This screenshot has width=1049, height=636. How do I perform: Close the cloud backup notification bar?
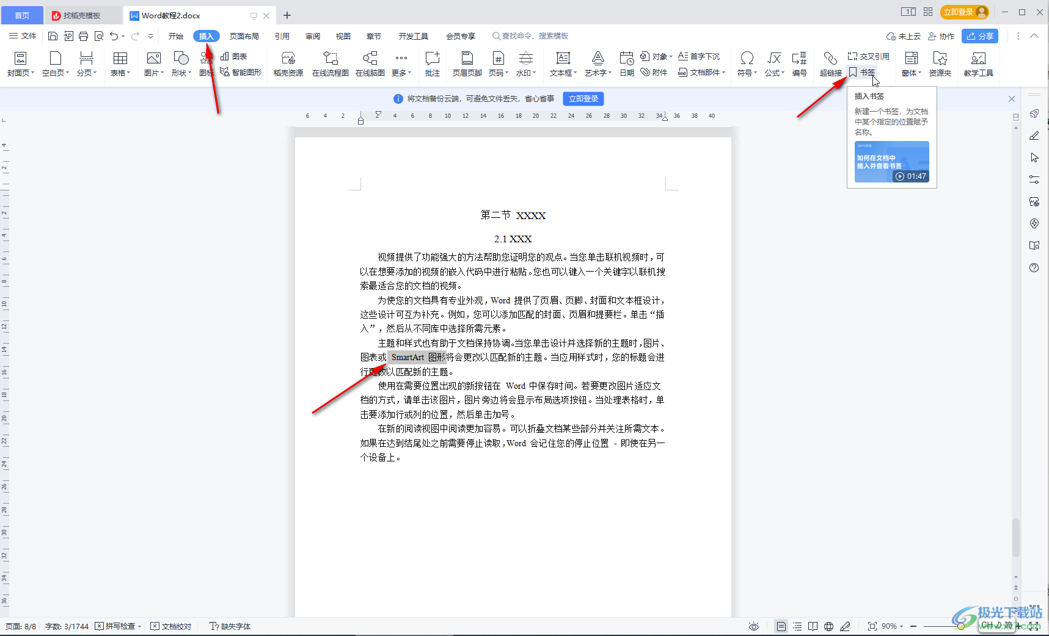(1011, 99)
